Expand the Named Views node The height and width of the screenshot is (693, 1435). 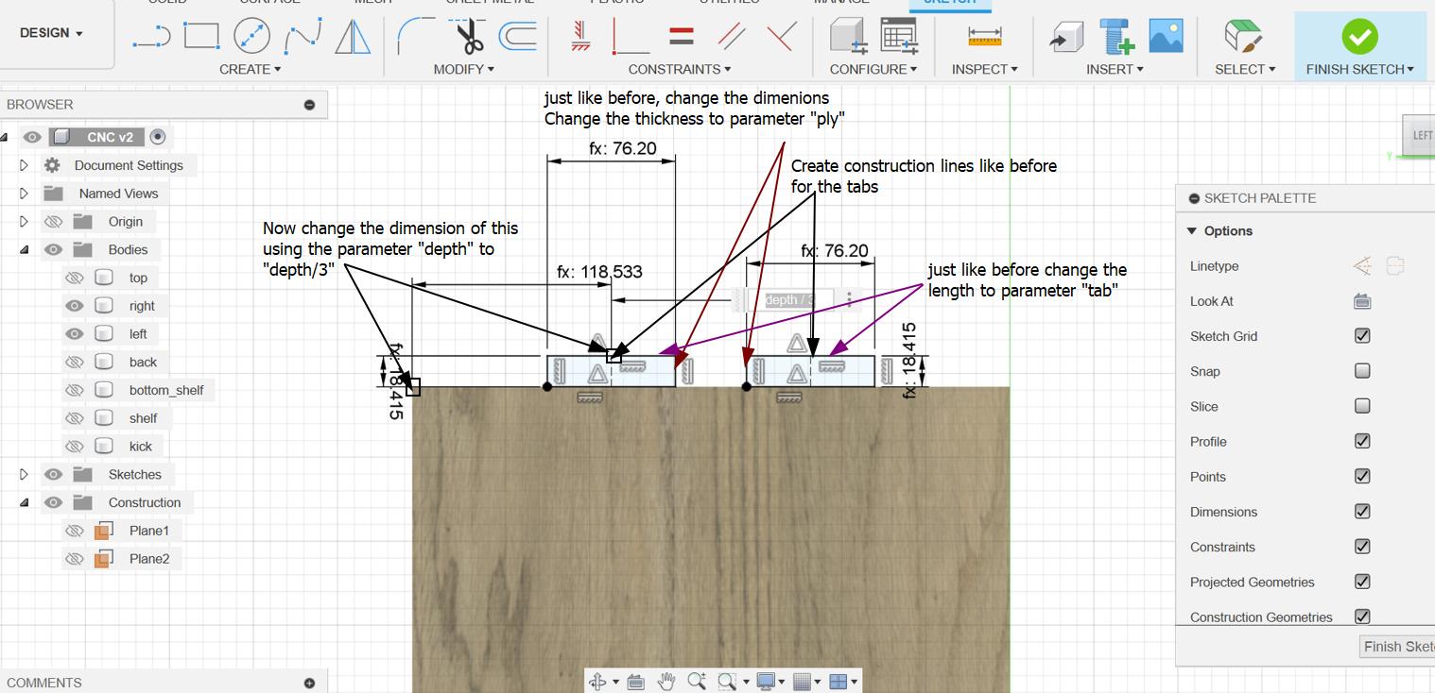tap(25, 194)
